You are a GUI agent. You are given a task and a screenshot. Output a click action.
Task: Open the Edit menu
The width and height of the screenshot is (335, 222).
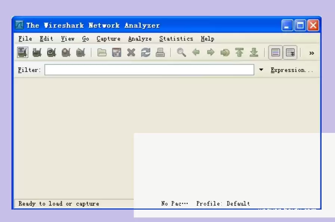[x=46, y=39]
